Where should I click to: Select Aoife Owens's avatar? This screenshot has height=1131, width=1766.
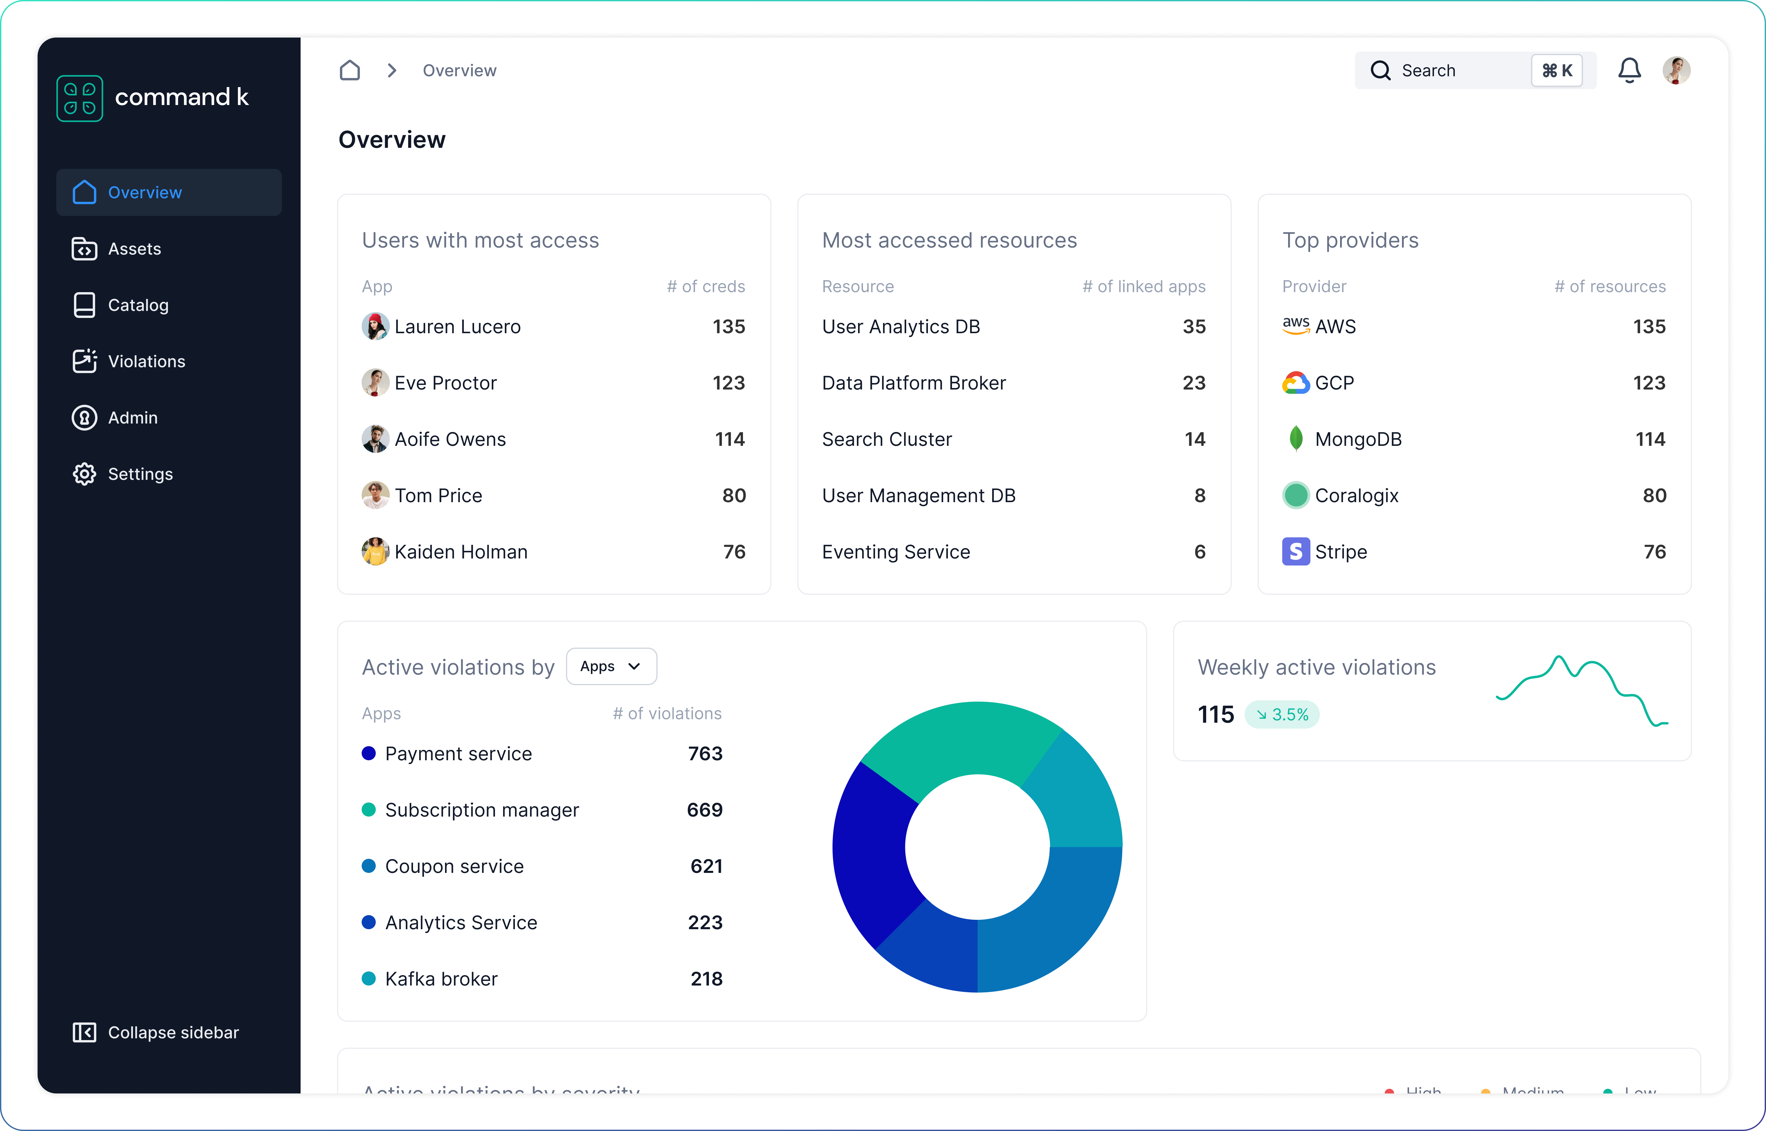pyautogui.click(x=375, y=439)
